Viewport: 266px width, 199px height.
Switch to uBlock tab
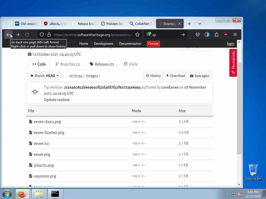tap(55, 24)
